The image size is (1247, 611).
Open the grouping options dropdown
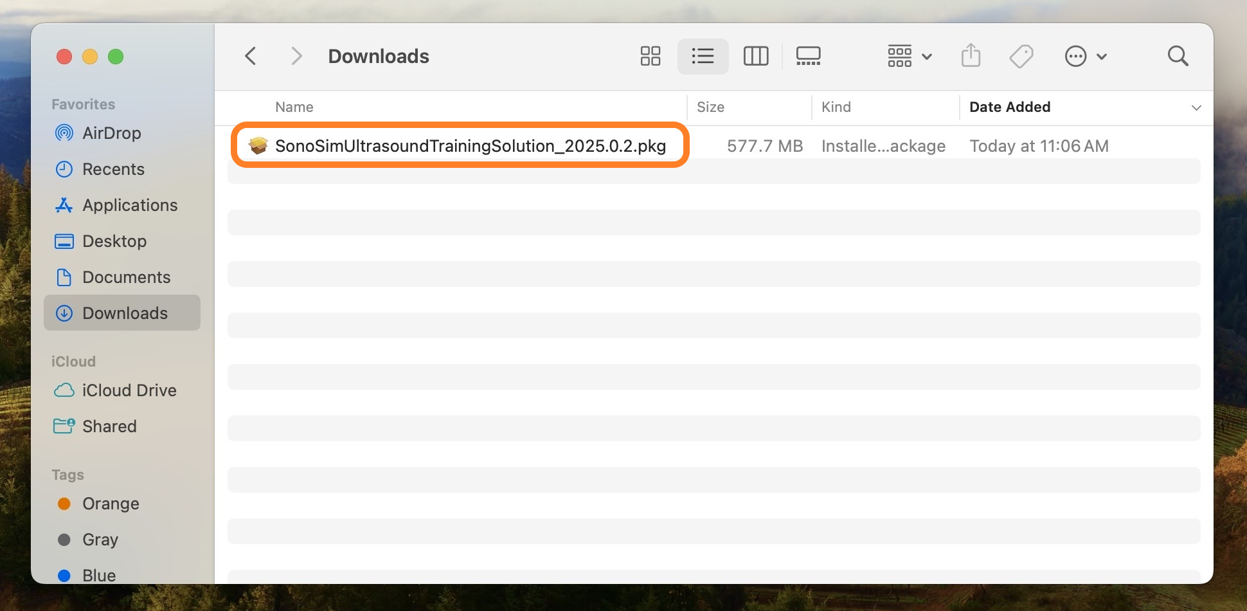908,56
